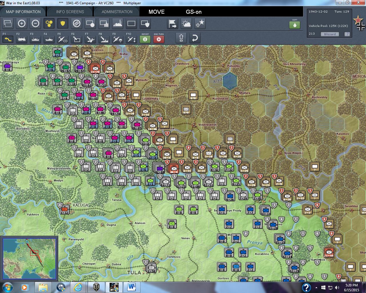Select the SEC unit at Kaluga
Image resolution: width=366 pixels, height=293 pixels.
pos(65,210)
